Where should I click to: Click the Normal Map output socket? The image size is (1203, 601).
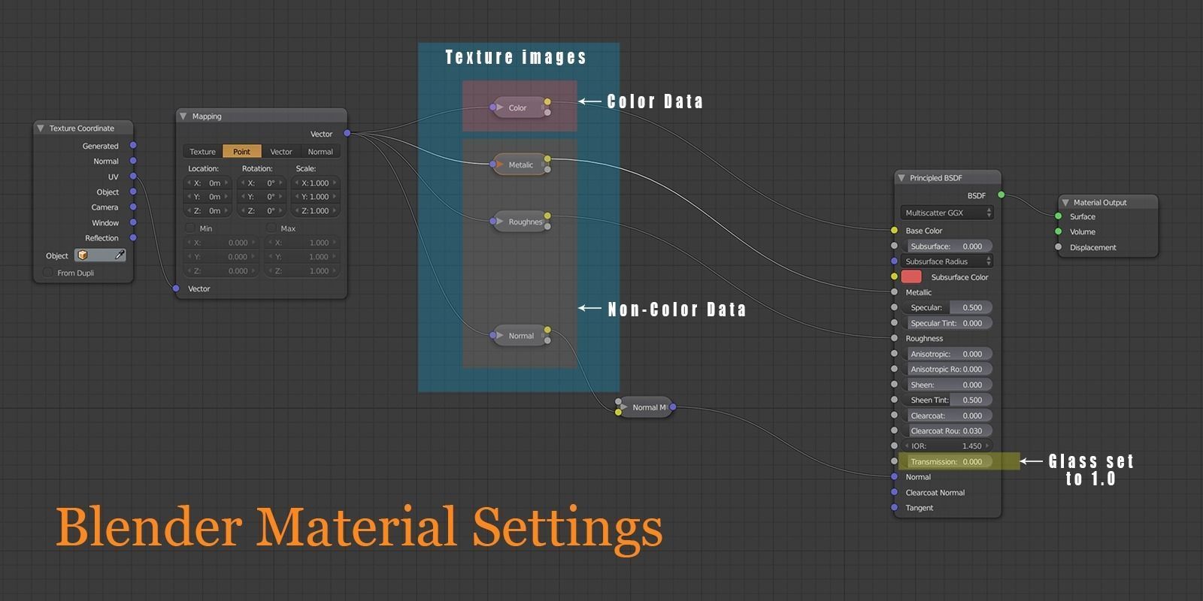(672, 407)
